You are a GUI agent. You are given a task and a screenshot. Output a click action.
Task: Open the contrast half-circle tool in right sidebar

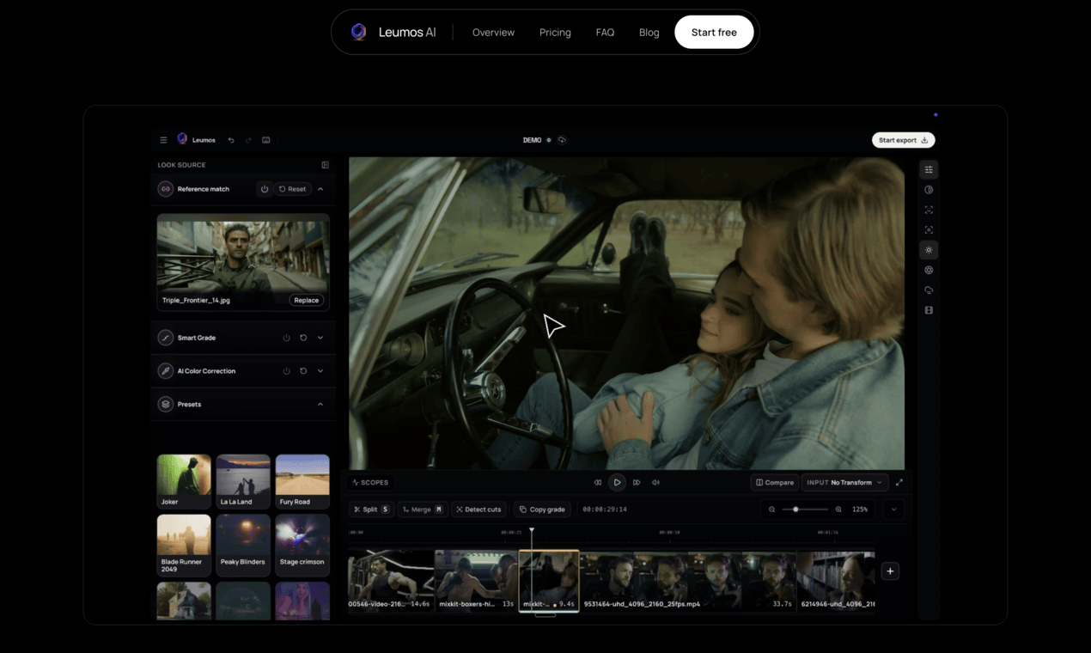[929, 190]
